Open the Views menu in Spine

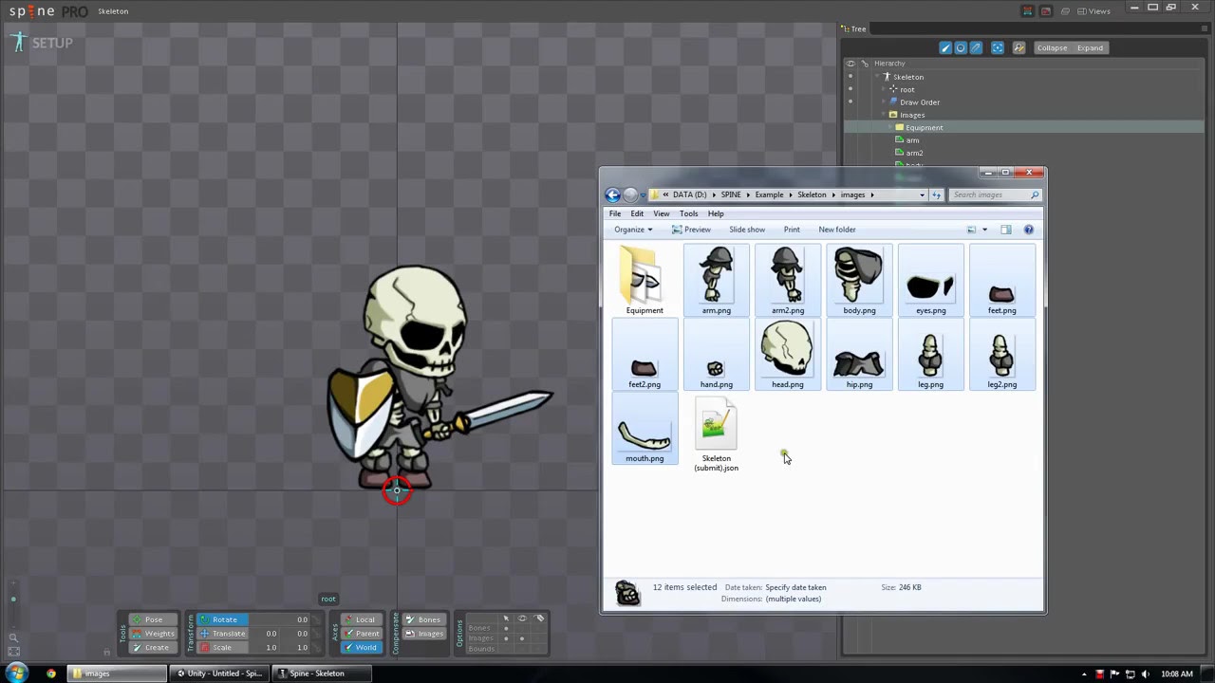(1093, 11)
